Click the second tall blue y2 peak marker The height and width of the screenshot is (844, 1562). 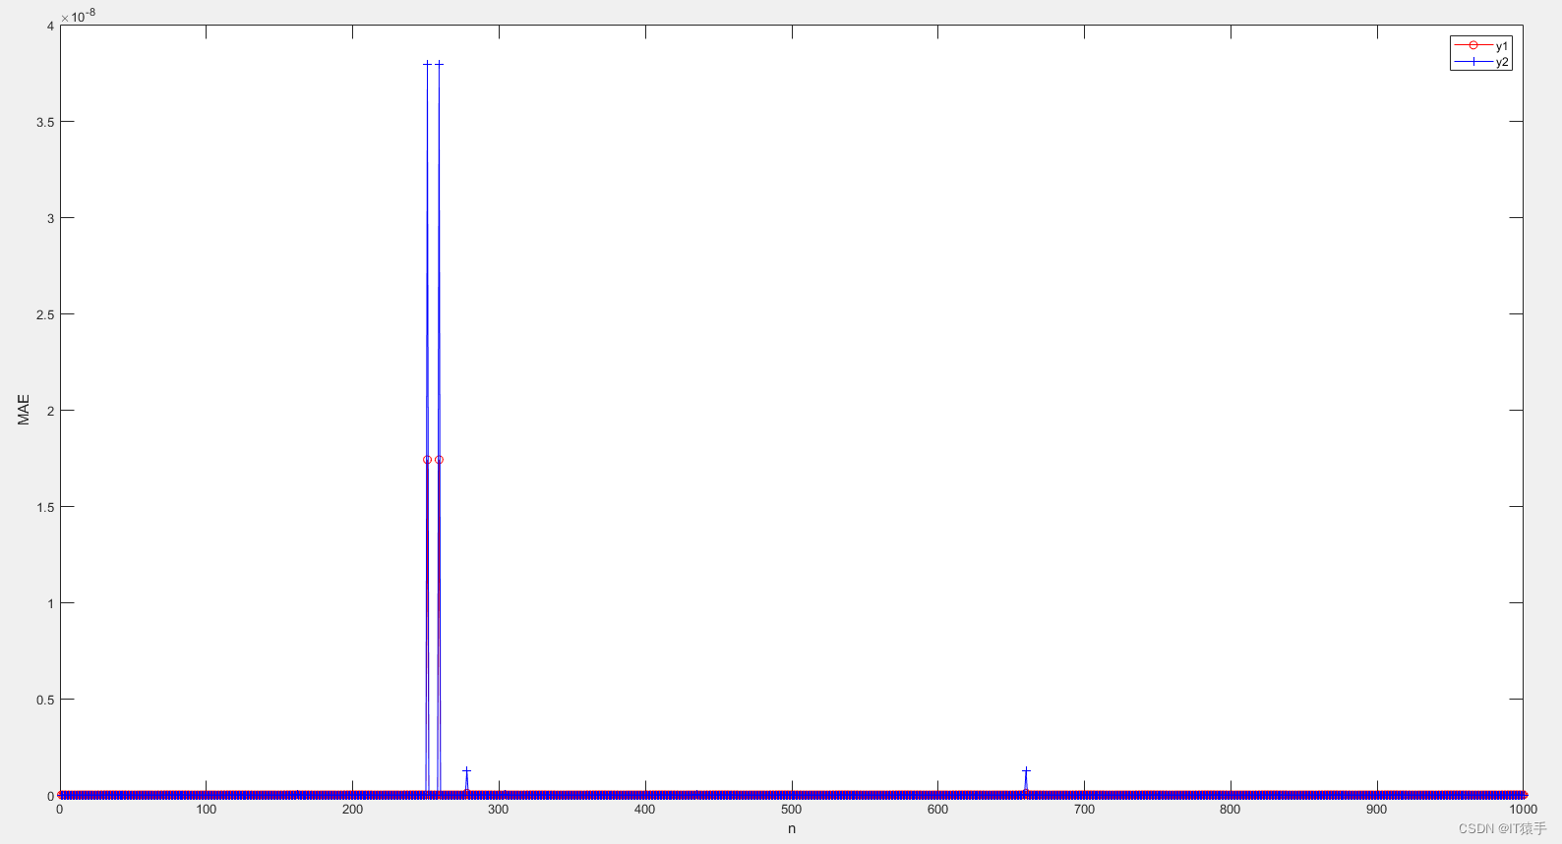coord(439,64)
